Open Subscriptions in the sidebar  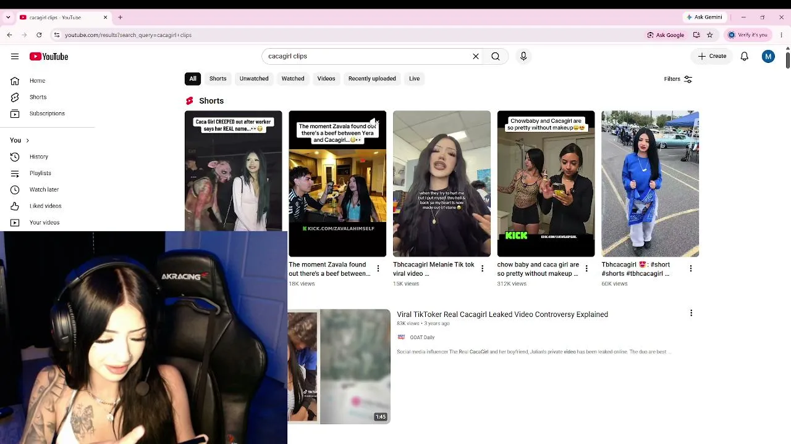coord(48,113)
